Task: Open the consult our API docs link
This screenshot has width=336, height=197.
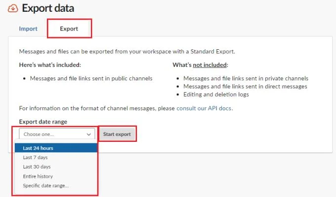Action: (204, 108)
